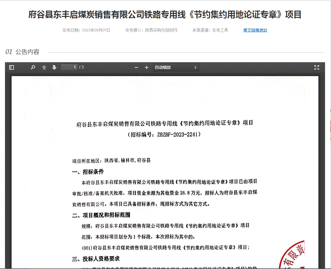Click the 二、项目概况和招标范围 heading
This screenshot has height=269, width=331.
[x=101, y=215]
